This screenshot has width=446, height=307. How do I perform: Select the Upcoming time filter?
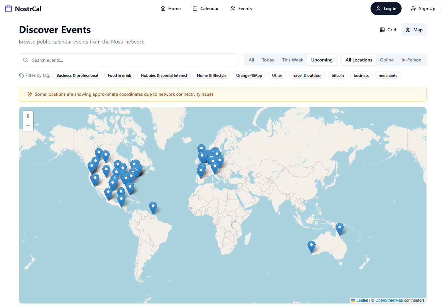coord(322,60)
